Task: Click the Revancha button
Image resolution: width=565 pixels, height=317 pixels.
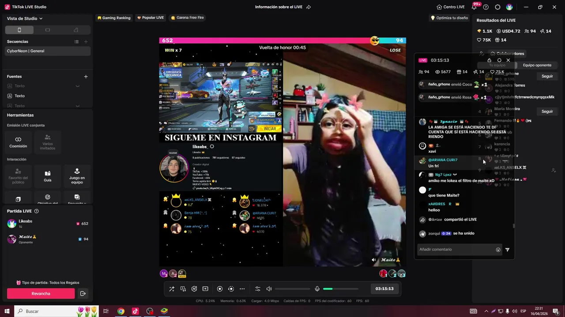Action: tap(41, 294)
